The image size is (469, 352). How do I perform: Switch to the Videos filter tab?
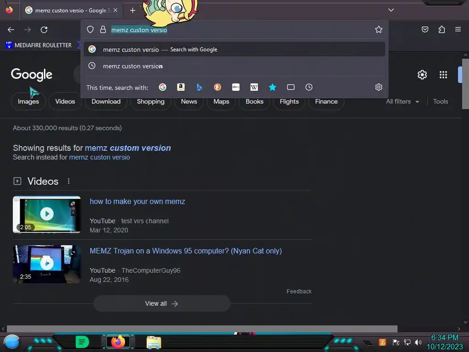point(65,101)
